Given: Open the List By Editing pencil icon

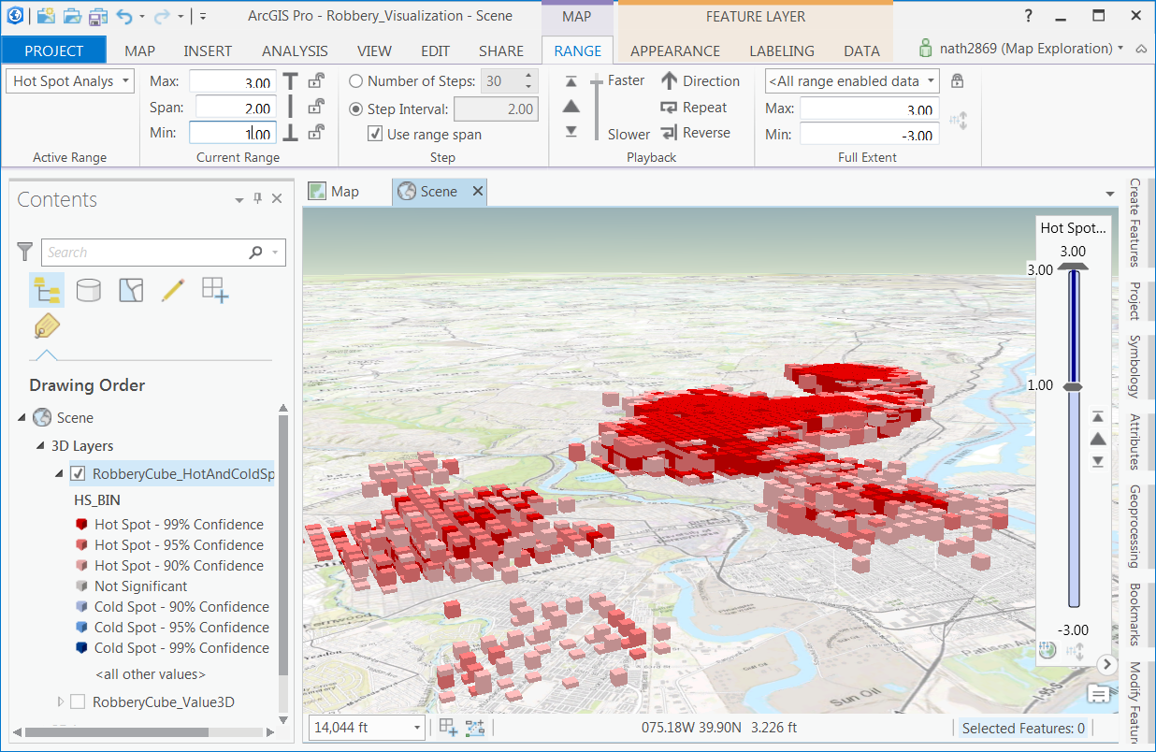Looking at the screenshot, I should click(x=173, y=291).
